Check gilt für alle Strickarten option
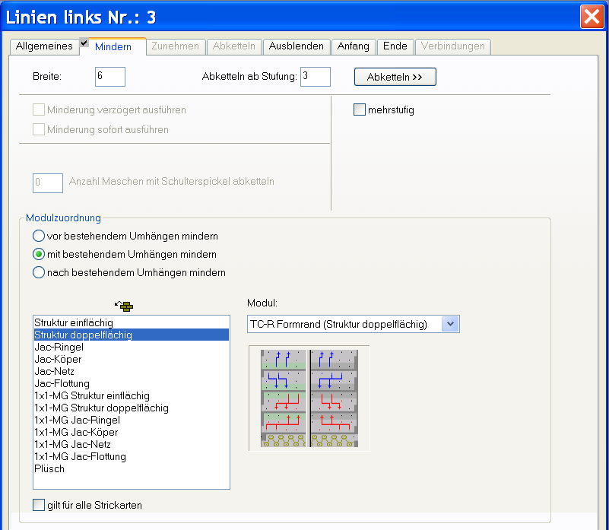Image resolution: width=609 pixels, height=530 pixels. click(x=39, y=505)
